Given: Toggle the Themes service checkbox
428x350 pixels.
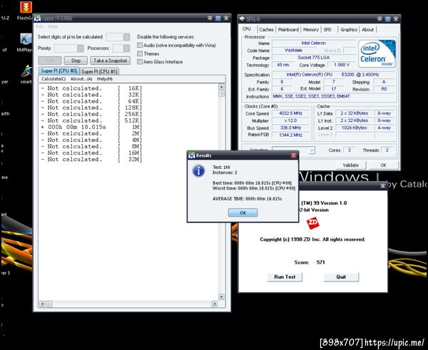Looking at the screenshot, I should tap(140, 53).
